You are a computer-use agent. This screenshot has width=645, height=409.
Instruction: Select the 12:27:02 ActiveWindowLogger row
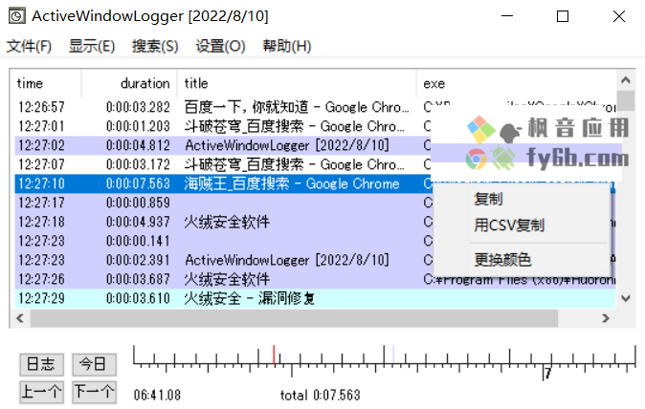coord(315,145)
